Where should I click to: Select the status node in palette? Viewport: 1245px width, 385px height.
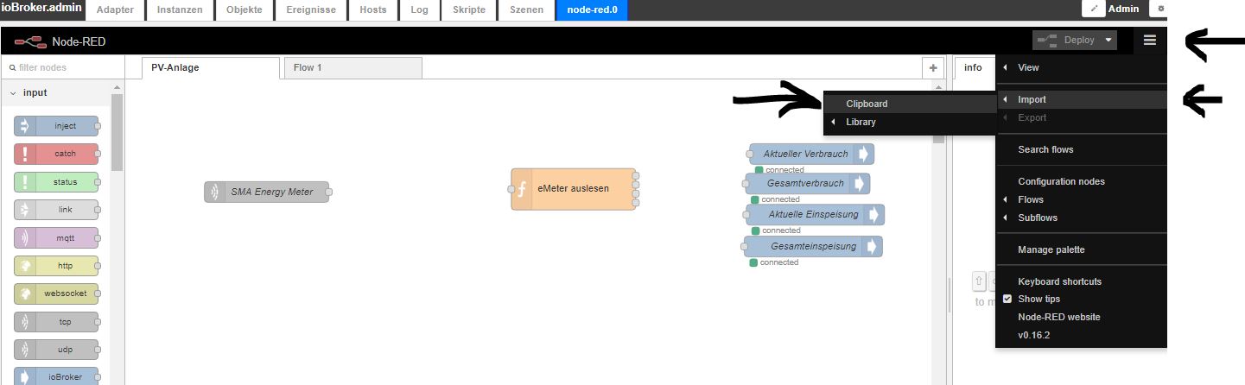pos(56,182)
